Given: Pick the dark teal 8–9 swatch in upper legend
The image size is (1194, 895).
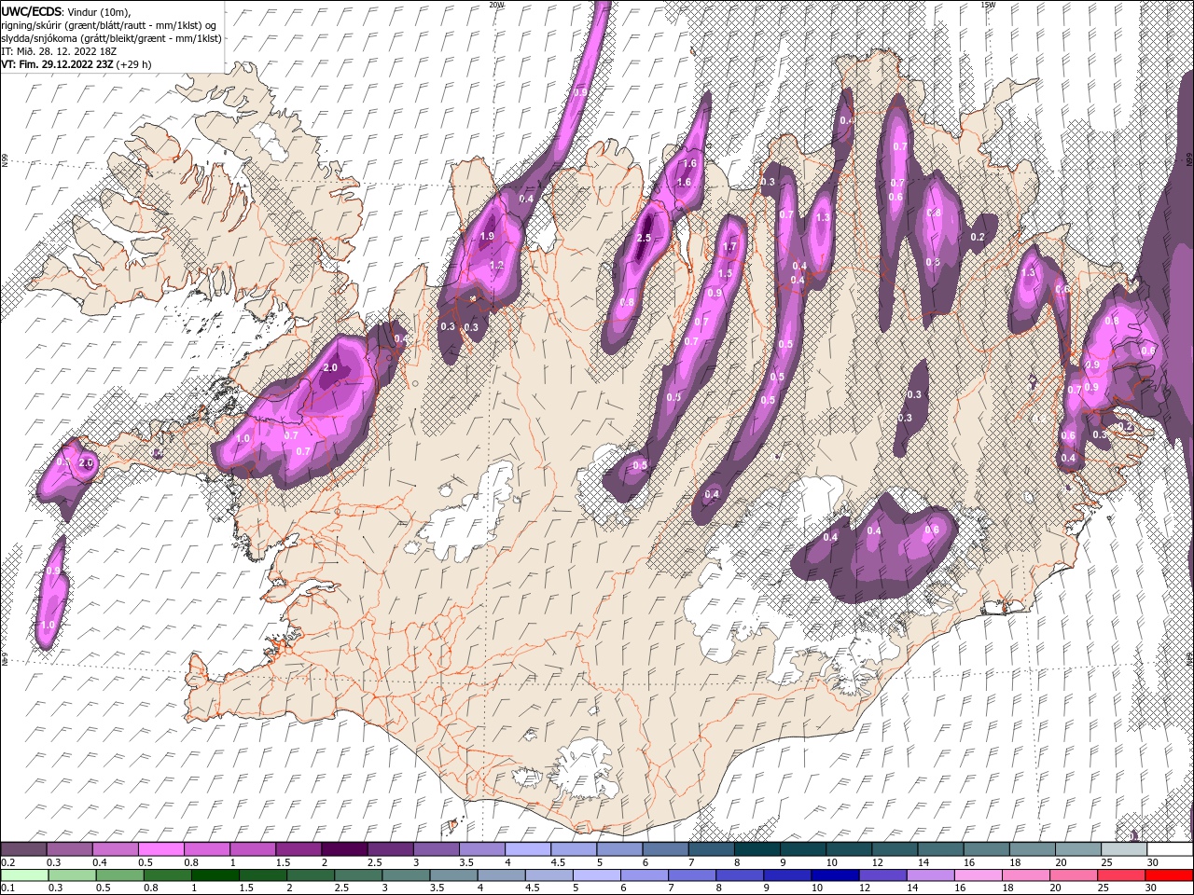Looking at the screenshot, I should (x=757, y=849).
